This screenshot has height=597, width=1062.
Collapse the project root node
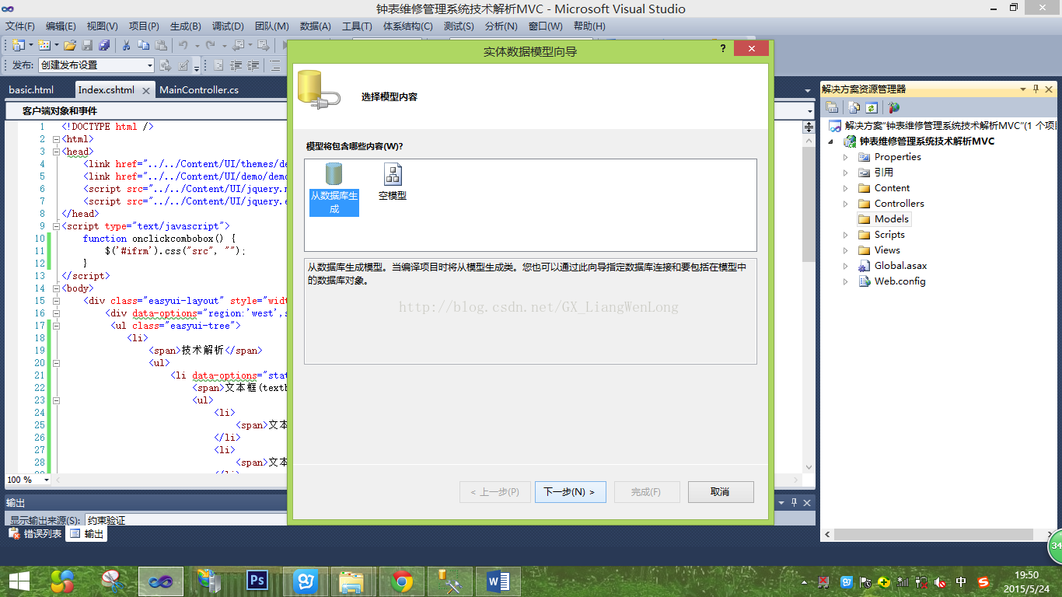click(831, 141)
